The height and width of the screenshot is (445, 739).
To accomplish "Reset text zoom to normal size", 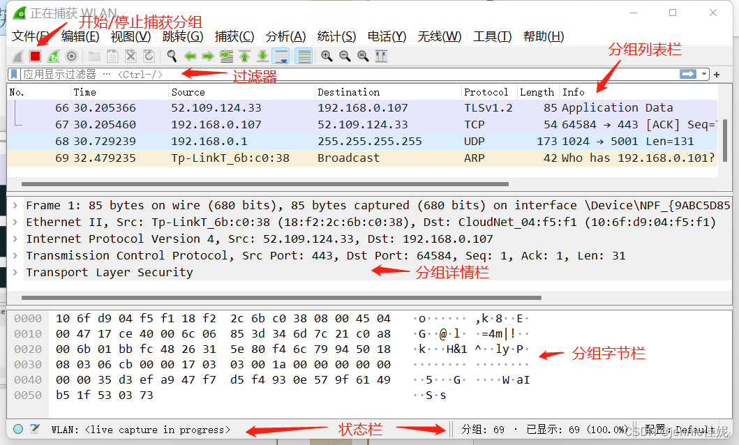I will [x=363, y=56].
